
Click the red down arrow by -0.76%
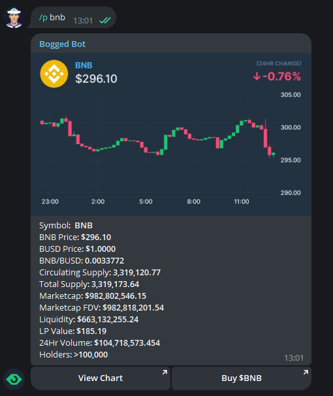click(x=257, y=76)
